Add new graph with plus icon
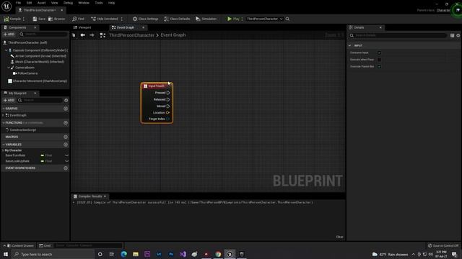 (66, 109)
